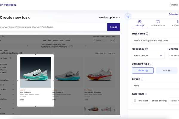
Task: Click the Nike Alphafly 3 Premium name
Action: 92,92
